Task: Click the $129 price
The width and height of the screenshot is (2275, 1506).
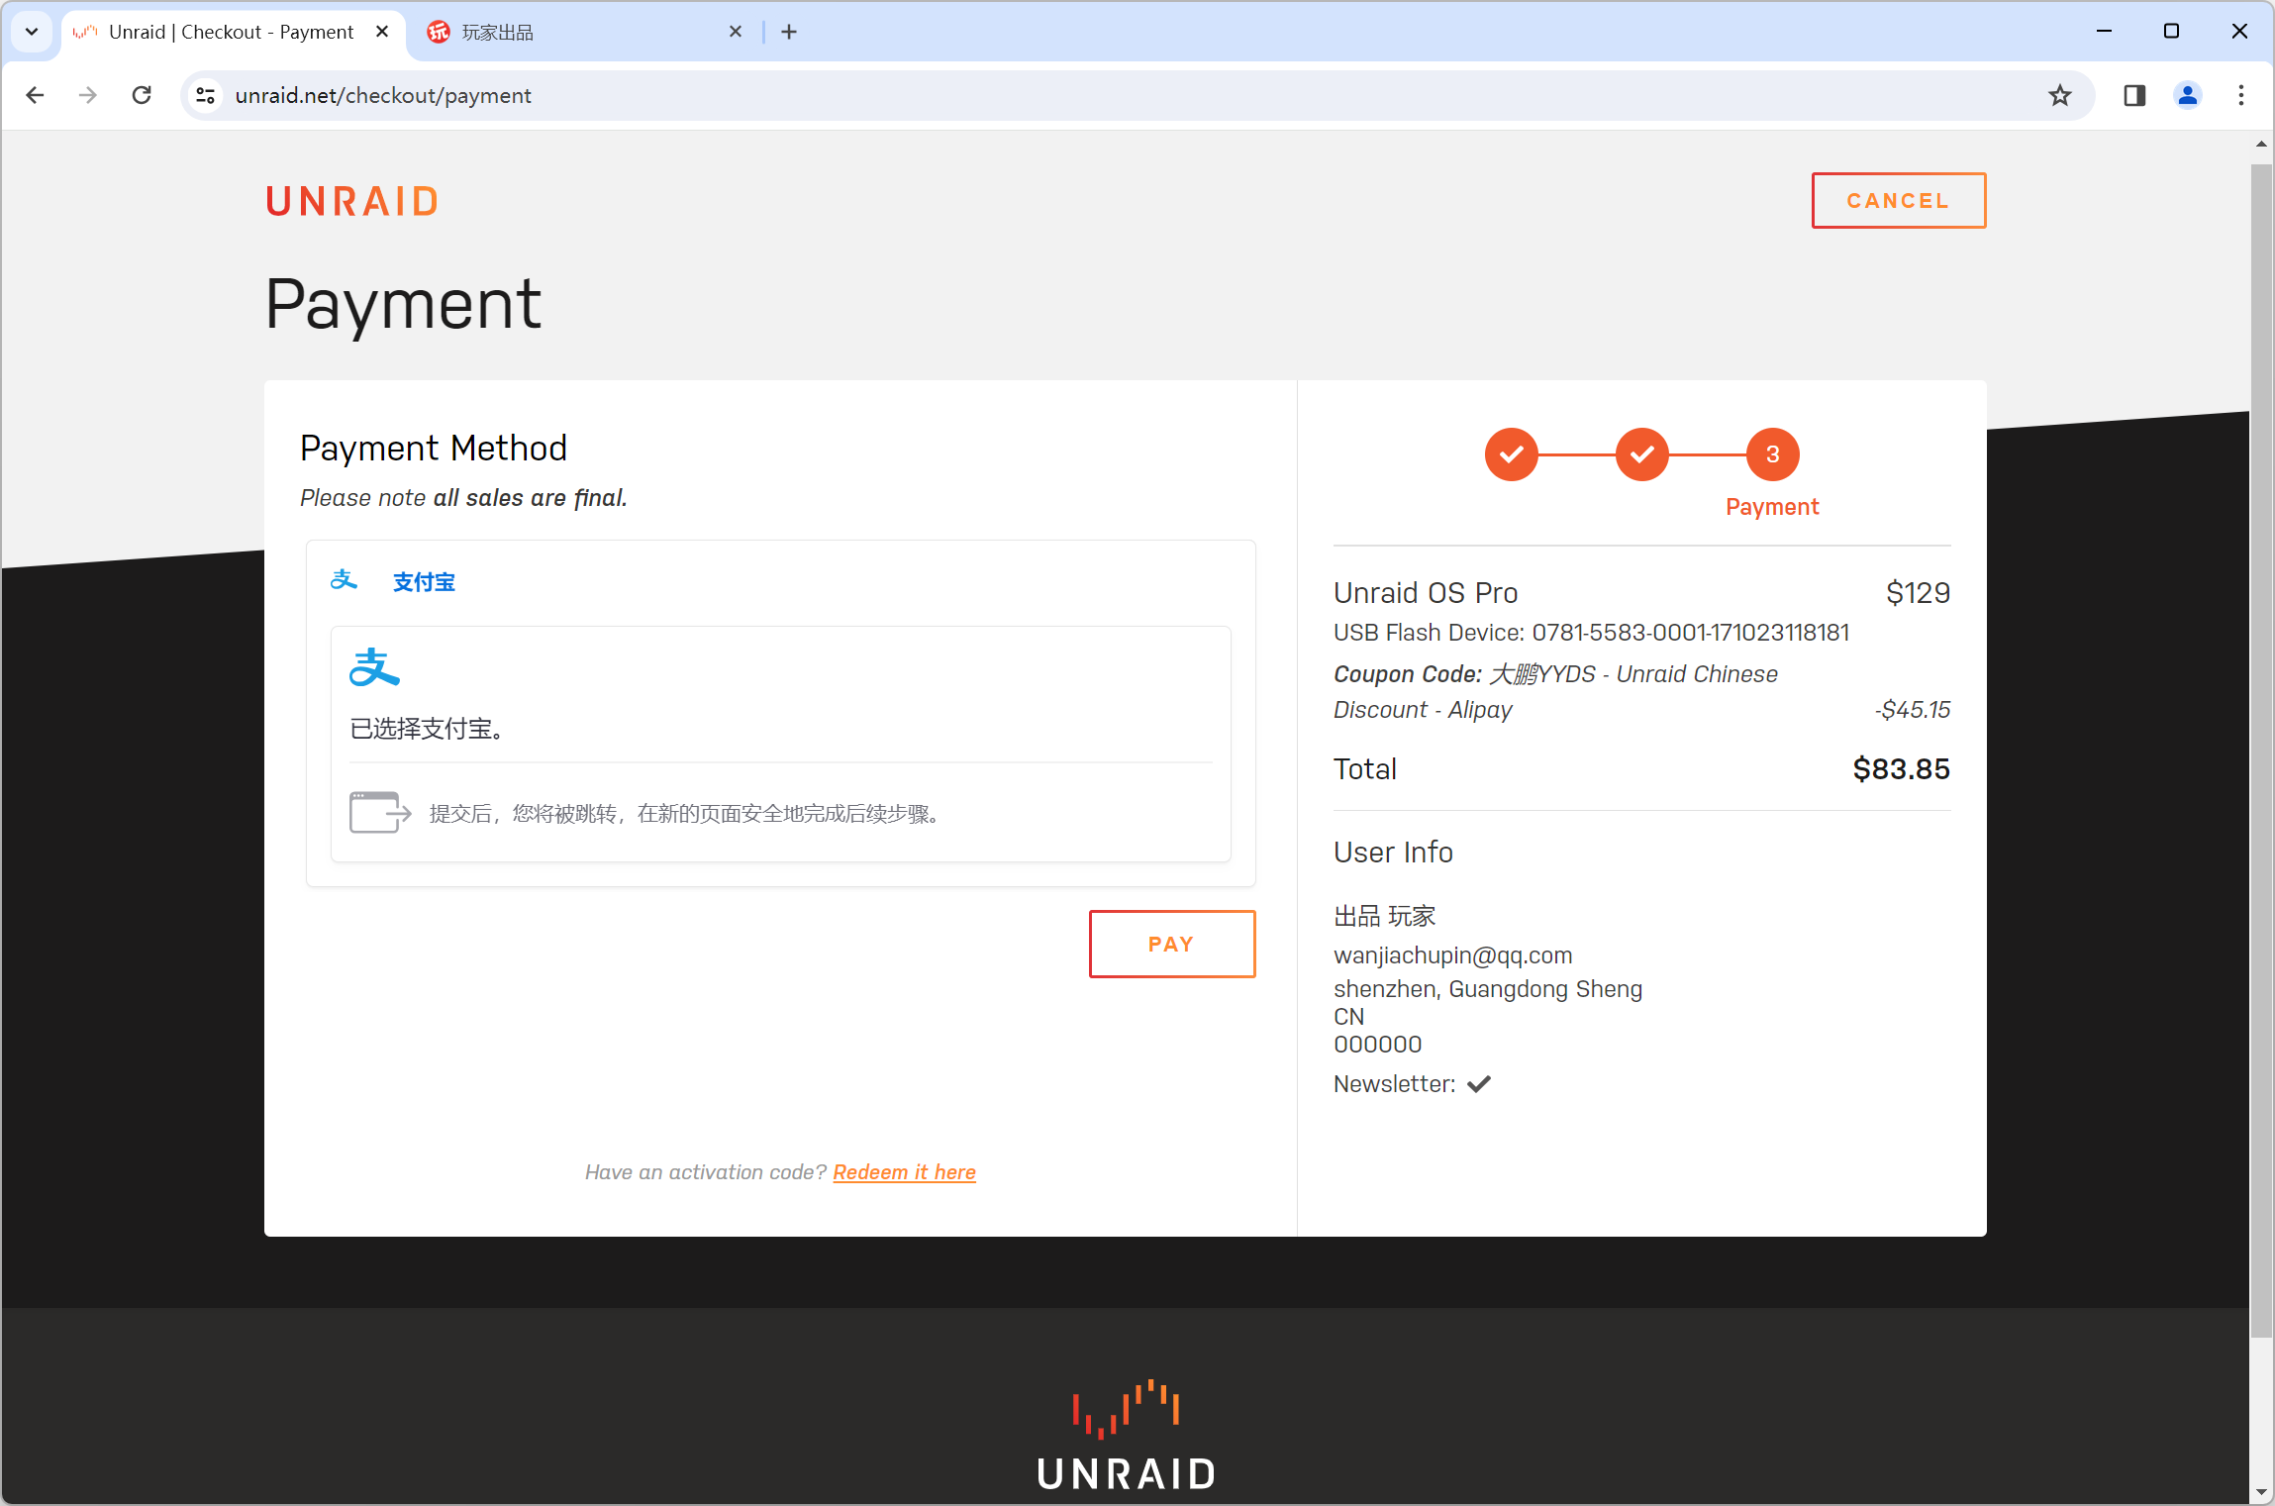Action: pyautogui.click(x=1918, y=593)
